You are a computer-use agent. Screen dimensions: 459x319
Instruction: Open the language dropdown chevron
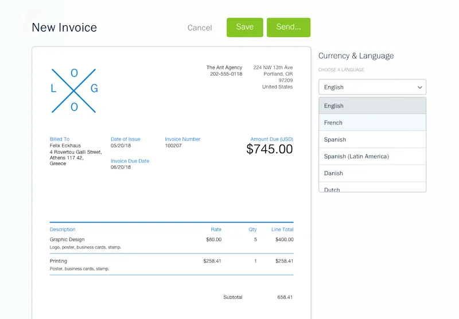[x=419, y=87]
